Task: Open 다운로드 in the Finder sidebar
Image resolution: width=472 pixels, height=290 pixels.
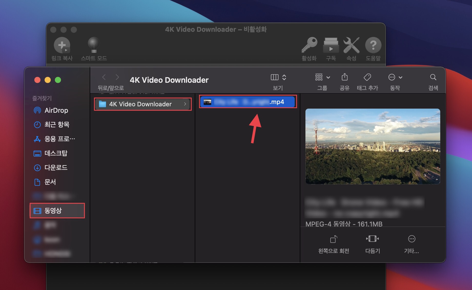Action: coord(57,168)
